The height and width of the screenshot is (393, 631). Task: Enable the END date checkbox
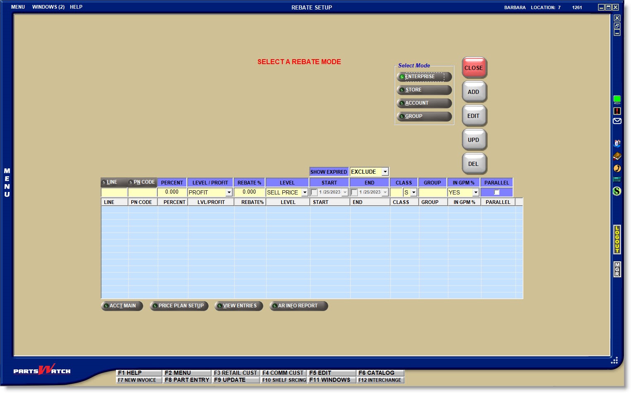[x=354, y=192]
